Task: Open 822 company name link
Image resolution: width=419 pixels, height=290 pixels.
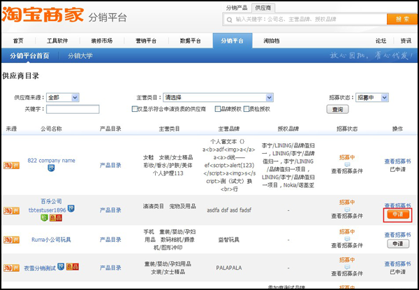Action: pyautogui.click(x=51, y=161)
